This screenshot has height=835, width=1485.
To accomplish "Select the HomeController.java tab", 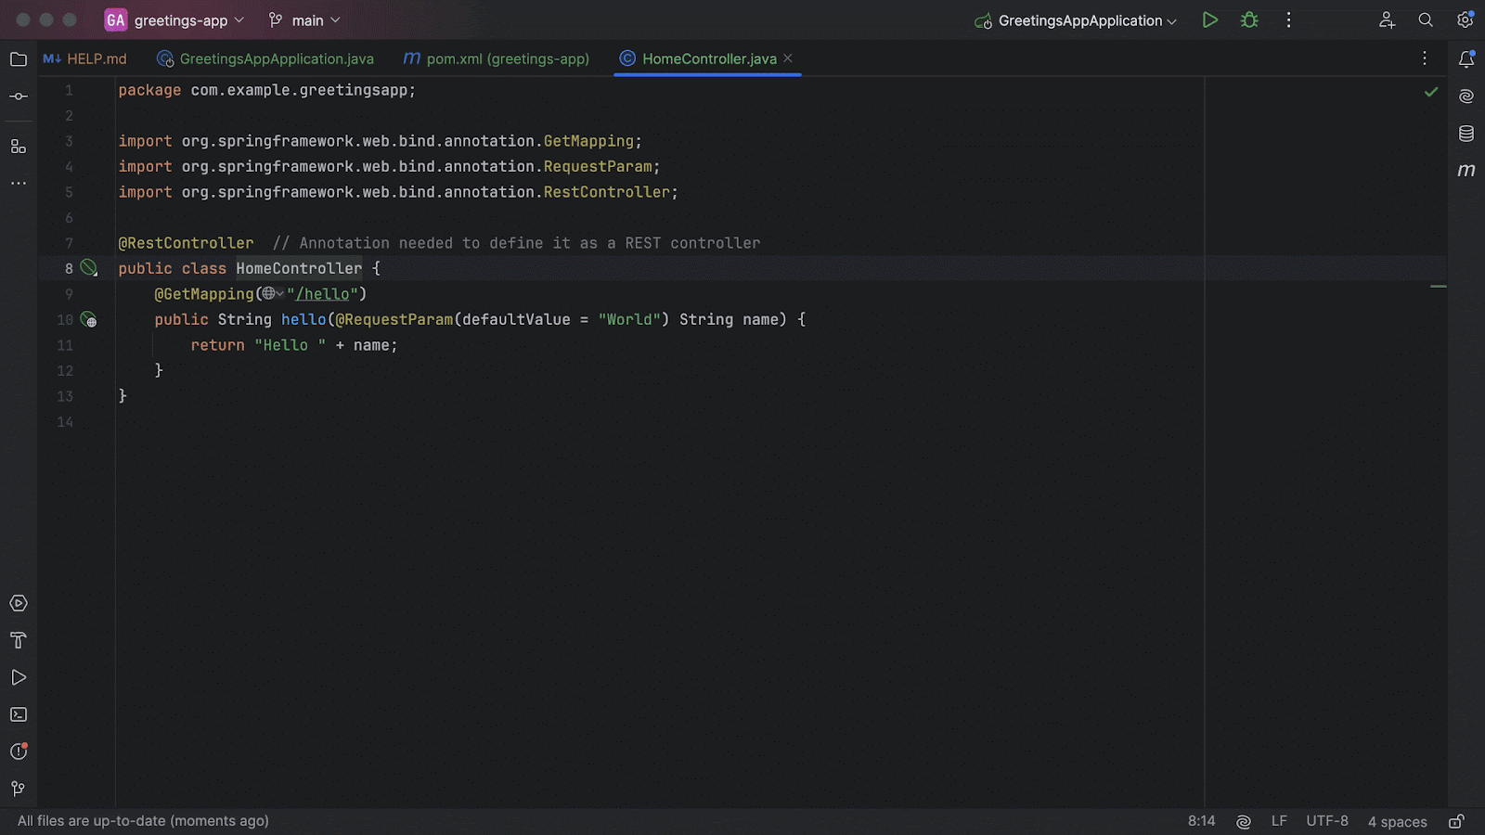I will click(x=709, y=58).
